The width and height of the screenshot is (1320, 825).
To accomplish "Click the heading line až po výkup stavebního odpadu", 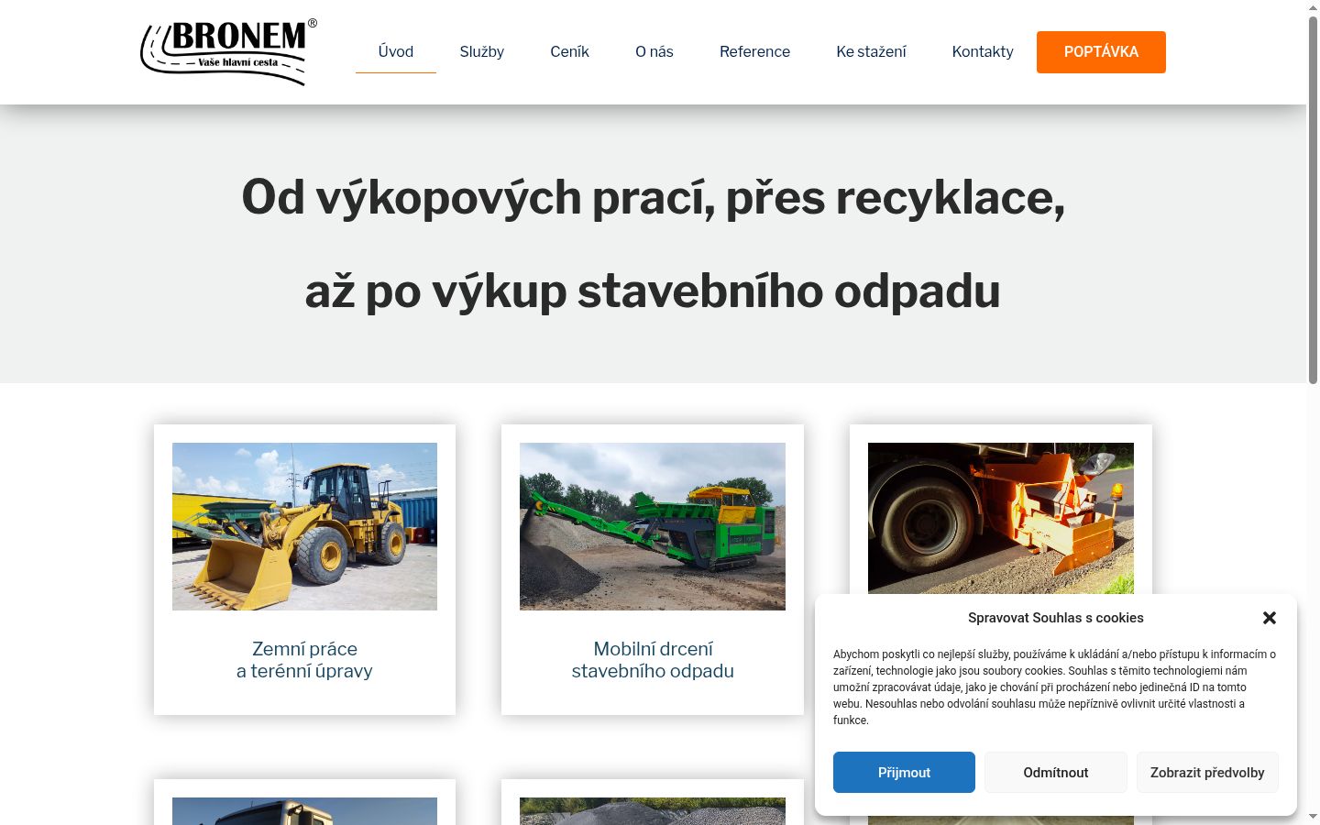I will (653, 291).
